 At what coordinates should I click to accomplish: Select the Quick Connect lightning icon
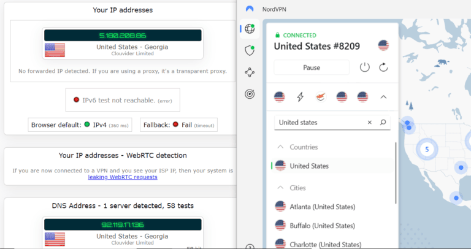(300, 97)
